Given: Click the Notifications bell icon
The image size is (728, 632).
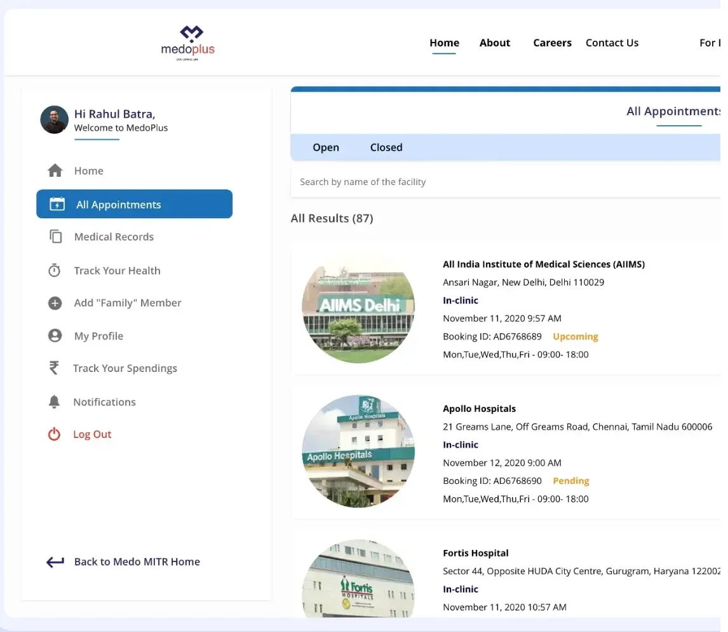Looking at the screenshot, I should click(54, 401).
